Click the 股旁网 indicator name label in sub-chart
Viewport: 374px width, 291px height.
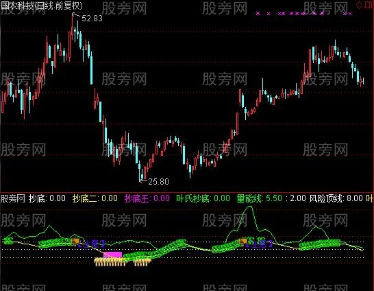tap(13, 198)
